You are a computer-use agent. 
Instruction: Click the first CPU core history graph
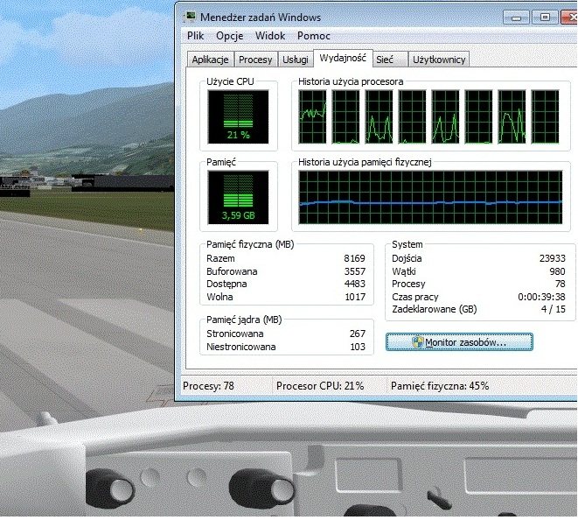point(313,116)
